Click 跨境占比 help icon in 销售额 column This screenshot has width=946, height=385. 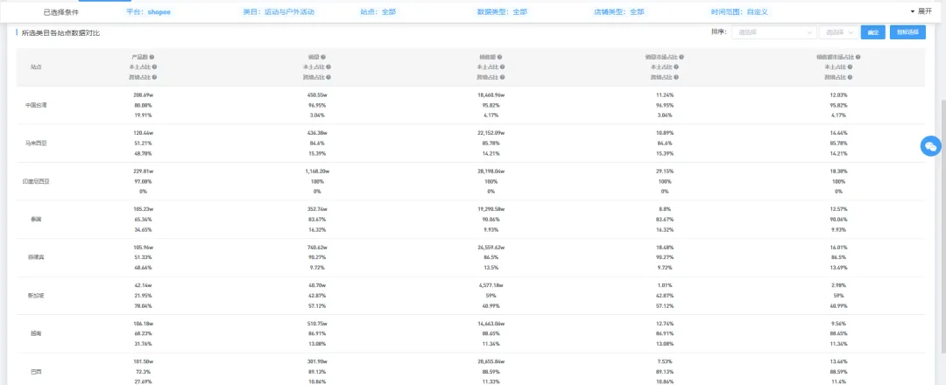(502, 77)
